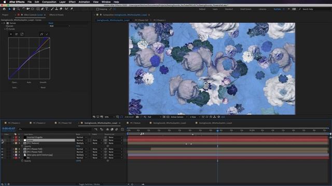Select the Selection arrow tool

9,9
